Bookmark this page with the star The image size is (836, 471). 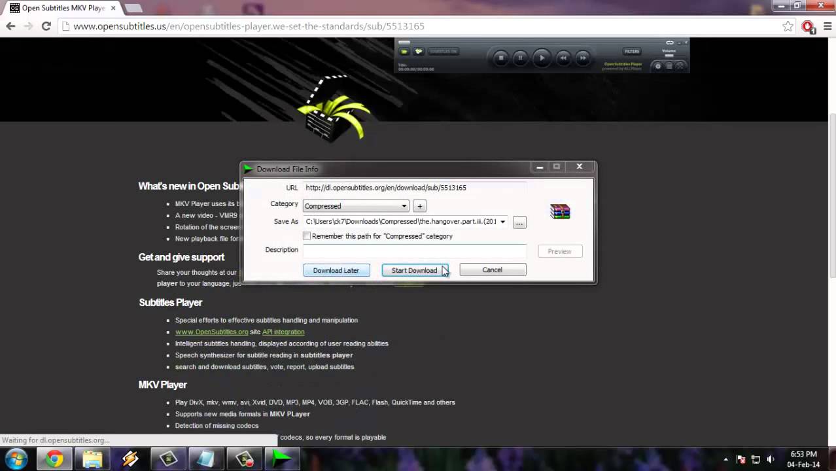[x=788, y=26]
